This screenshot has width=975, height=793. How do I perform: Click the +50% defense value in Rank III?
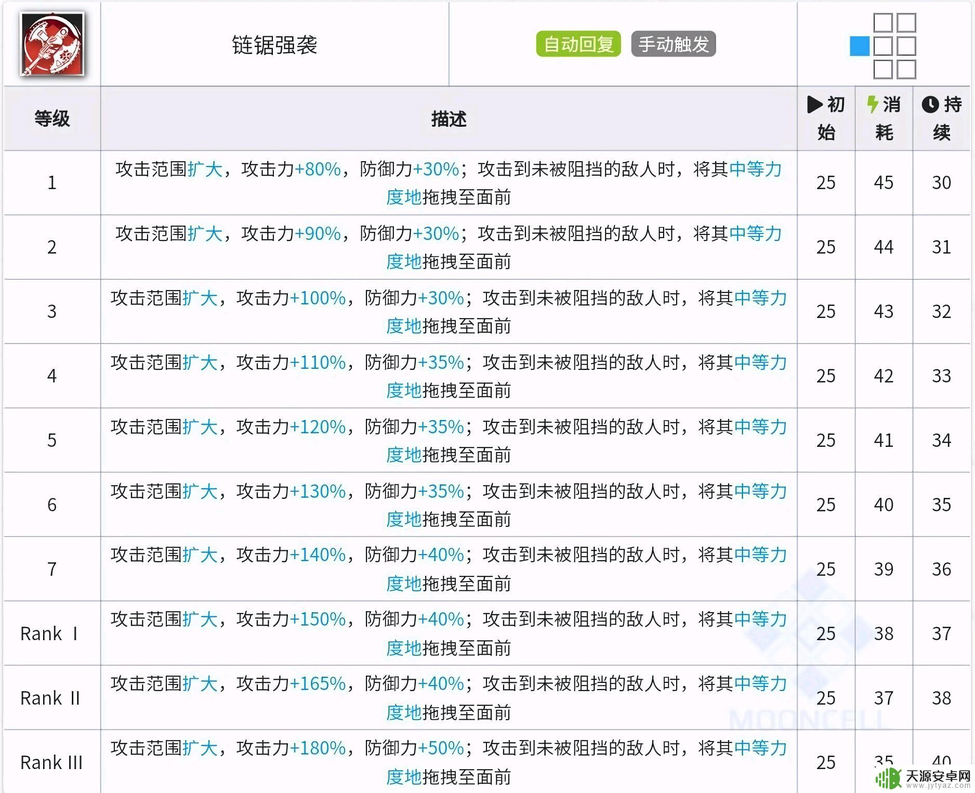(441, 748)
